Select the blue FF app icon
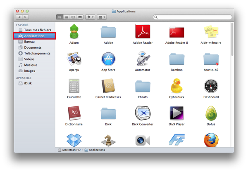This screenshot has height=172, width=248. pyautogui.click(x=176, y=140)
